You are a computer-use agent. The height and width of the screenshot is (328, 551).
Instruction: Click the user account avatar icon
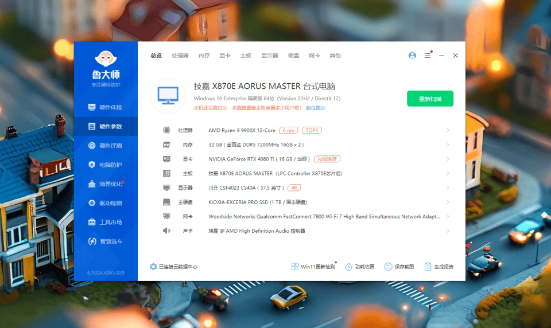coord(412,56)
